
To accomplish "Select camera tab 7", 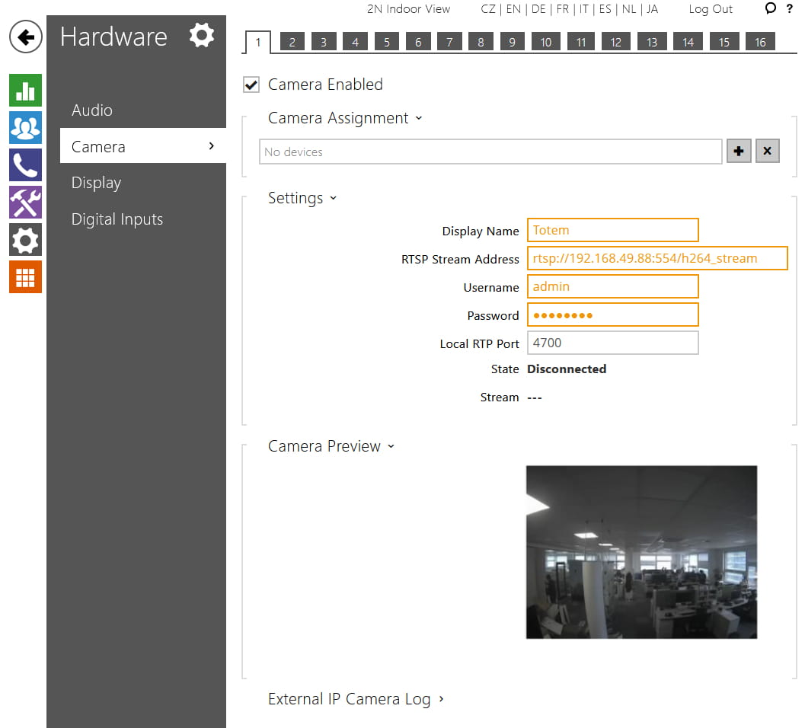I will [x=450, y=42].
